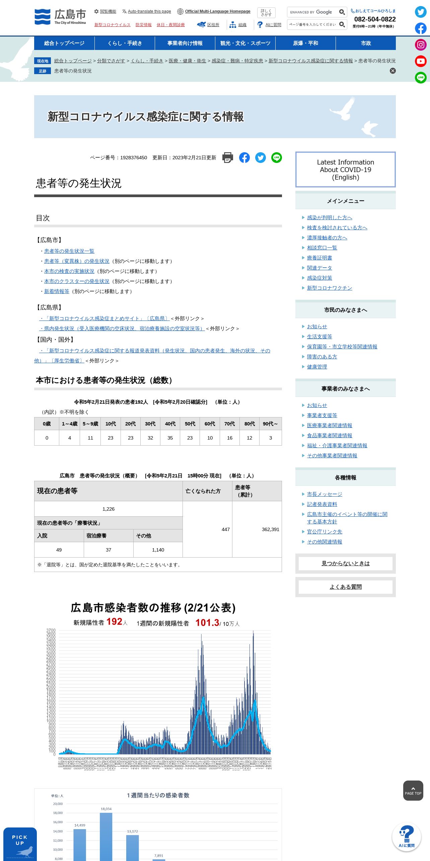Share page via Twitter icon near page number
The height and width of the screenshot is (861, 430).
click(261, 158)
